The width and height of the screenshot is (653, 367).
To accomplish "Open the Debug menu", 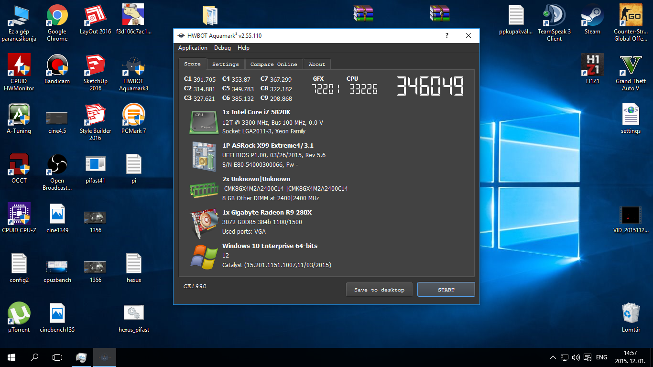I will pos(222,48).
